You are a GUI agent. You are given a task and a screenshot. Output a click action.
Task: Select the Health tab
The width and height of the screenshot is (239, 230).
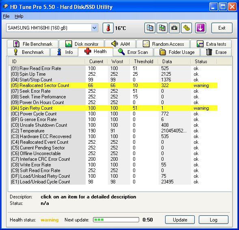[x=96, y=51]
